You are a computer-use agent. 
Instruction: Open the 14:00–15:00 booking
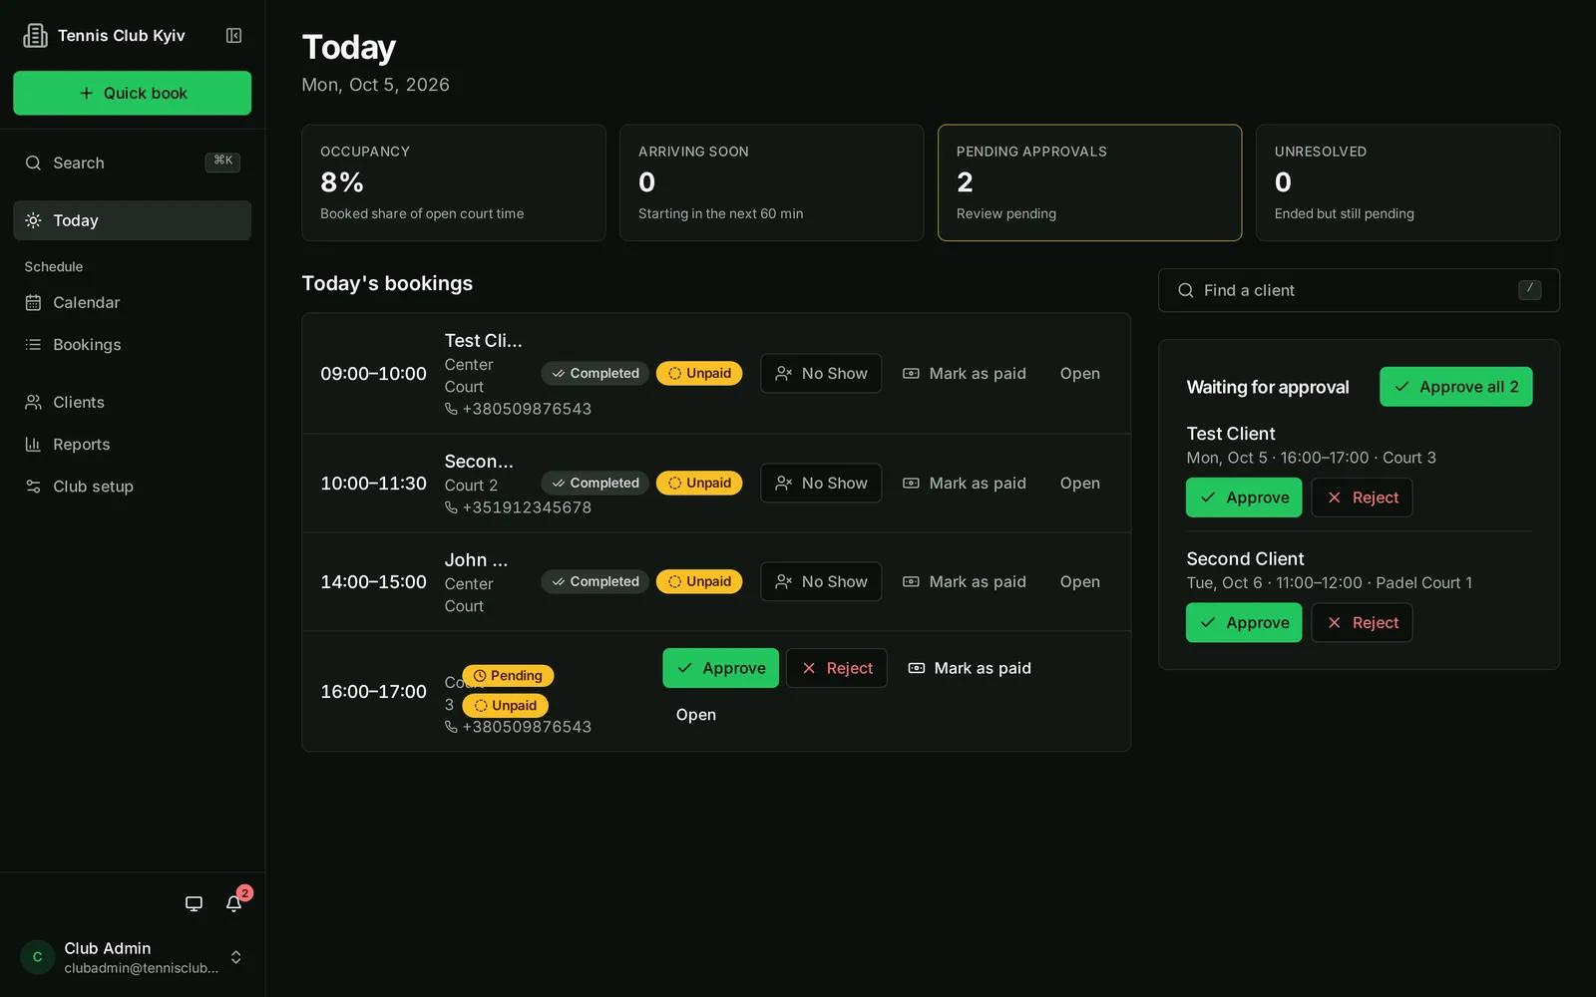[x=1079, y=581]
